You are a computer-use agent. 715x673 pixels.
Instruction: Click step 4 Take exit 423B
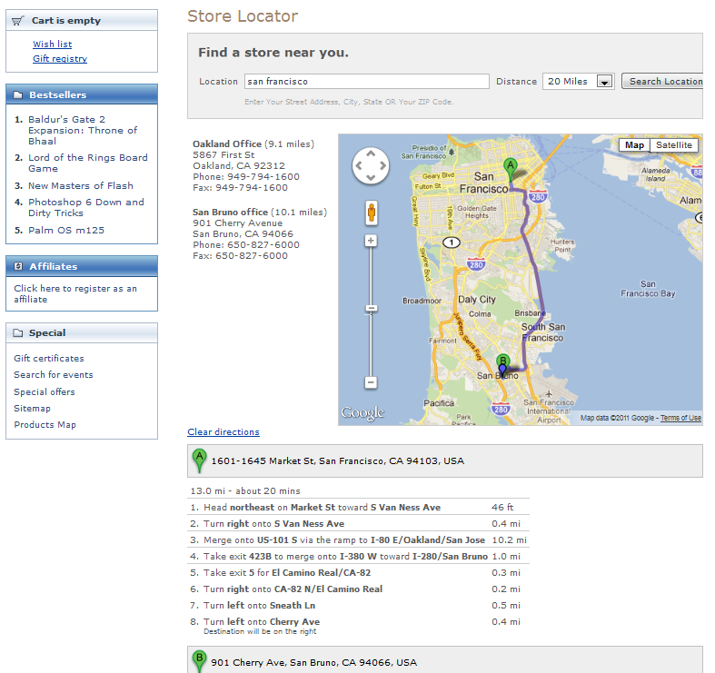359,556
